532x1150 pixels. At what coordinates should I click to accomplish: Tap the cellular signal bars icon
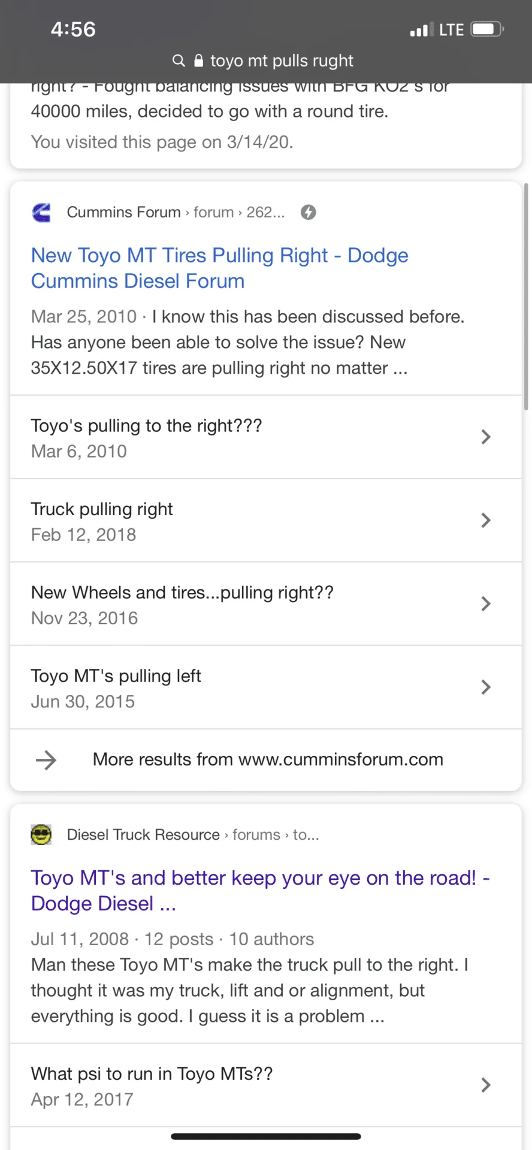tap(422, 29)
